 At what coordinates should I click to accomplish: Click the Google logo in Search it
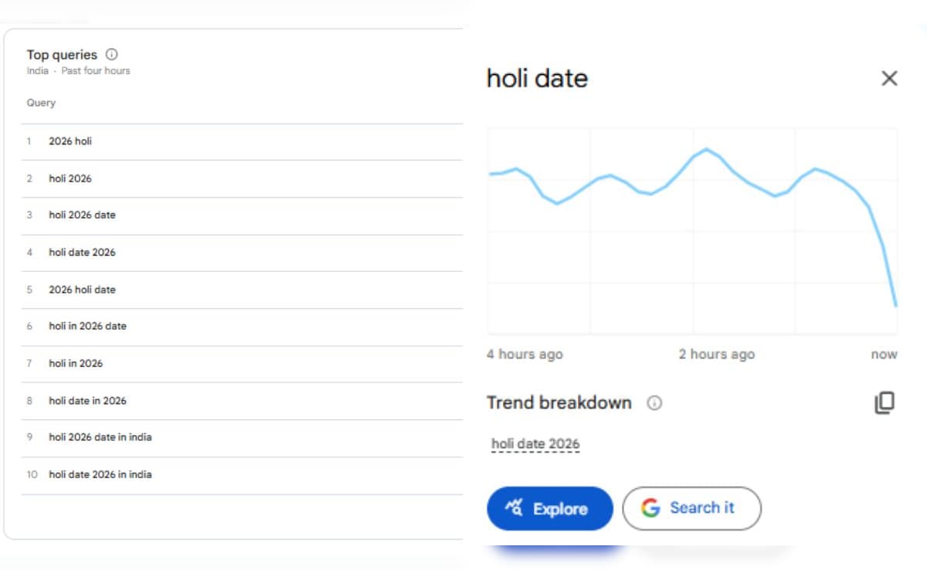[650, 508]
